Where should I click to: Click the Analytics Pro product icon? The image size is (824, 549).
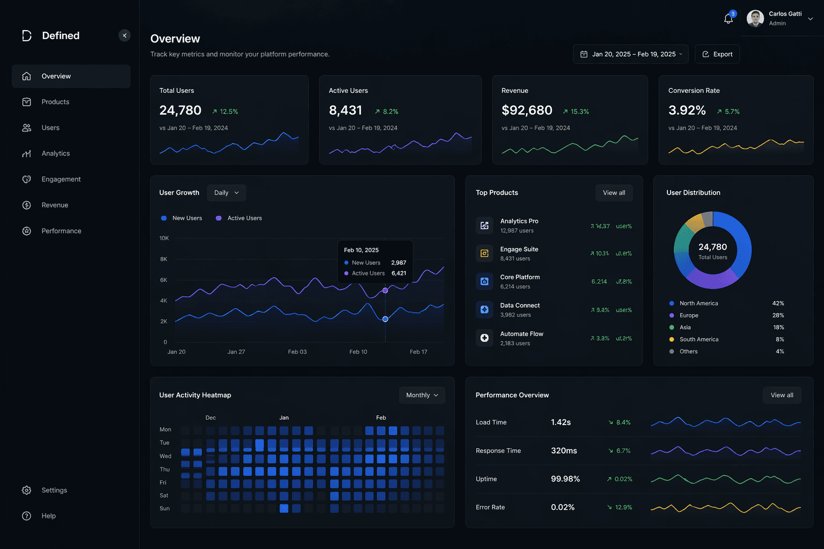(x=484, y=226)
